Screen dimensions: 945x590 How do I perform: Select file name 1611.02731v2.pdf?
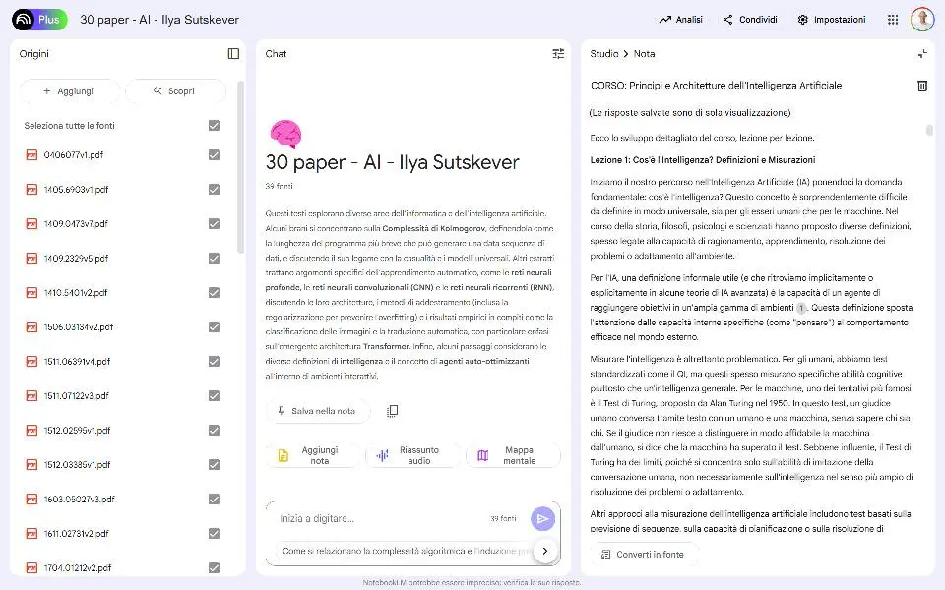click(x=76, y=533)
